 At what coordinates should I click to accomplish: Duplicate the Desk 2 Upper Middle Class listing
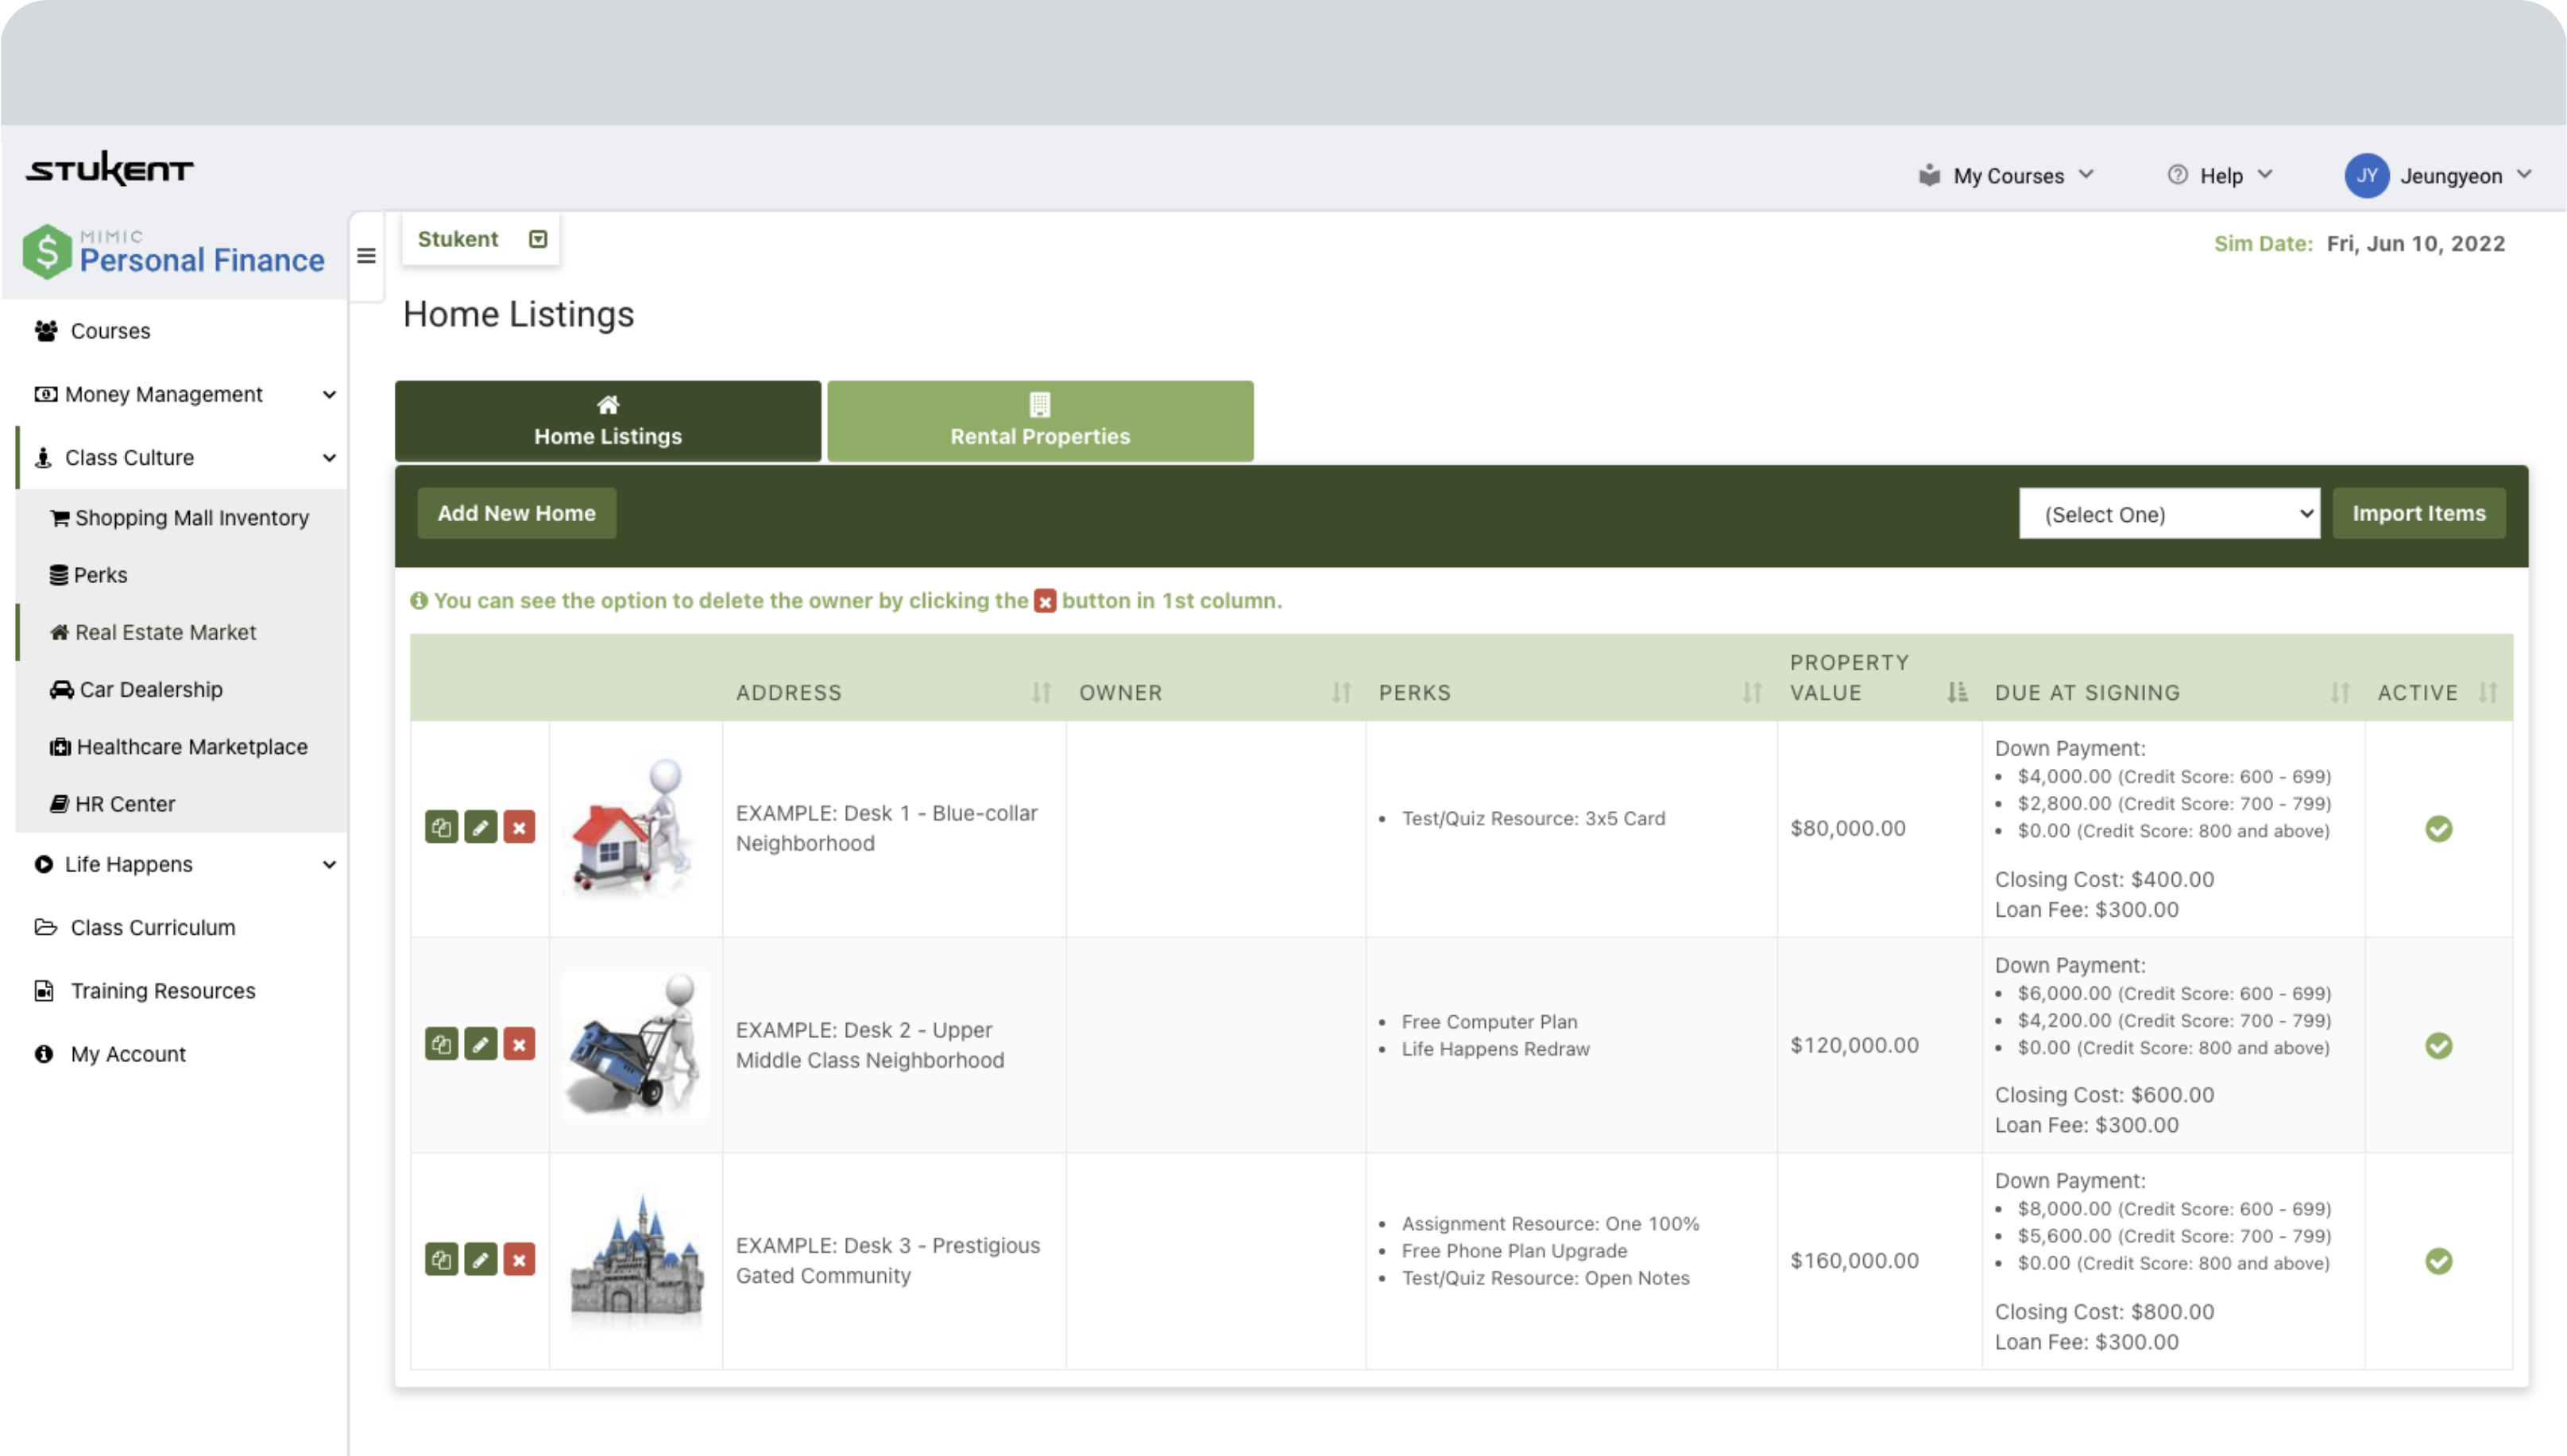(441, 1044)
